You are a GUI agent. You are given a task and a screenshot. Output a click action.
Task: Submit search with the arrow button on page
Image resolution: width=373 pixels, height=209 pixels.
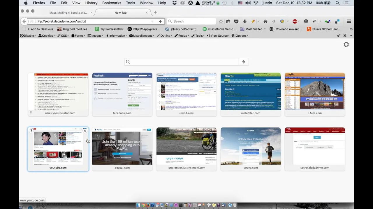243,62
